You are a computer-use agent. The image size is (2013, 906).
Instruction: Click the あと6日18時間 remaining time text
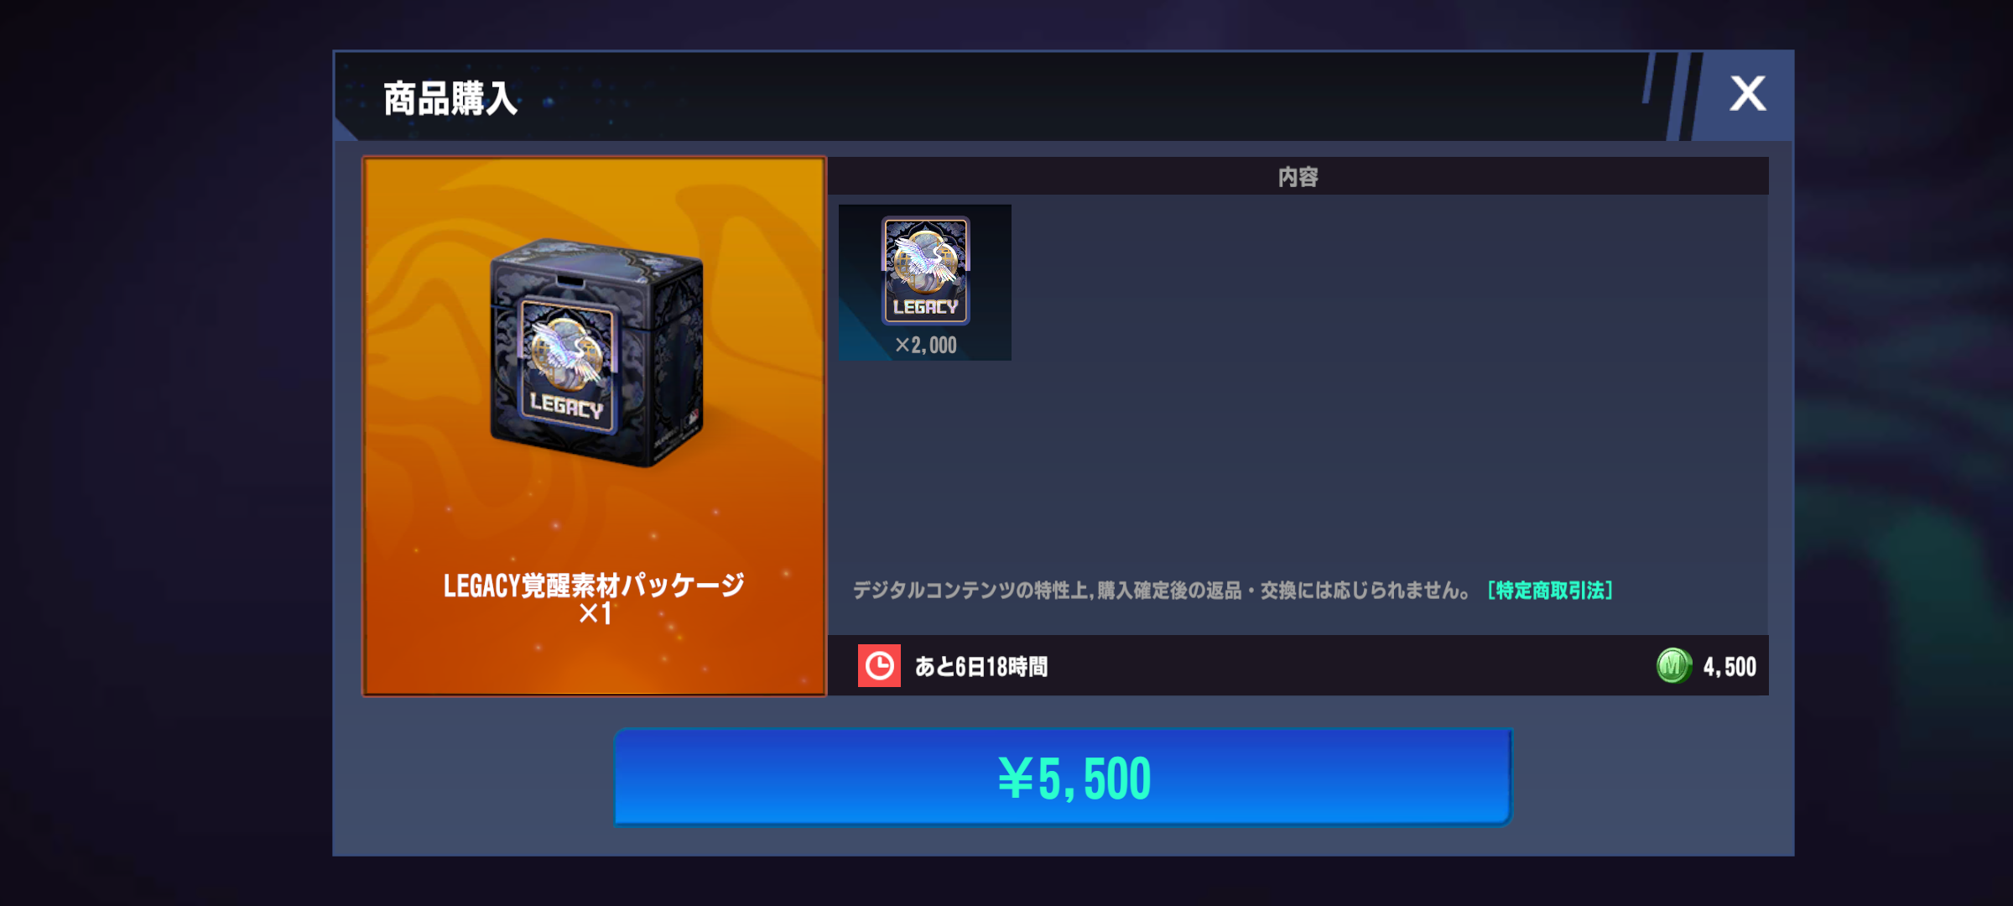click(981, 667)
